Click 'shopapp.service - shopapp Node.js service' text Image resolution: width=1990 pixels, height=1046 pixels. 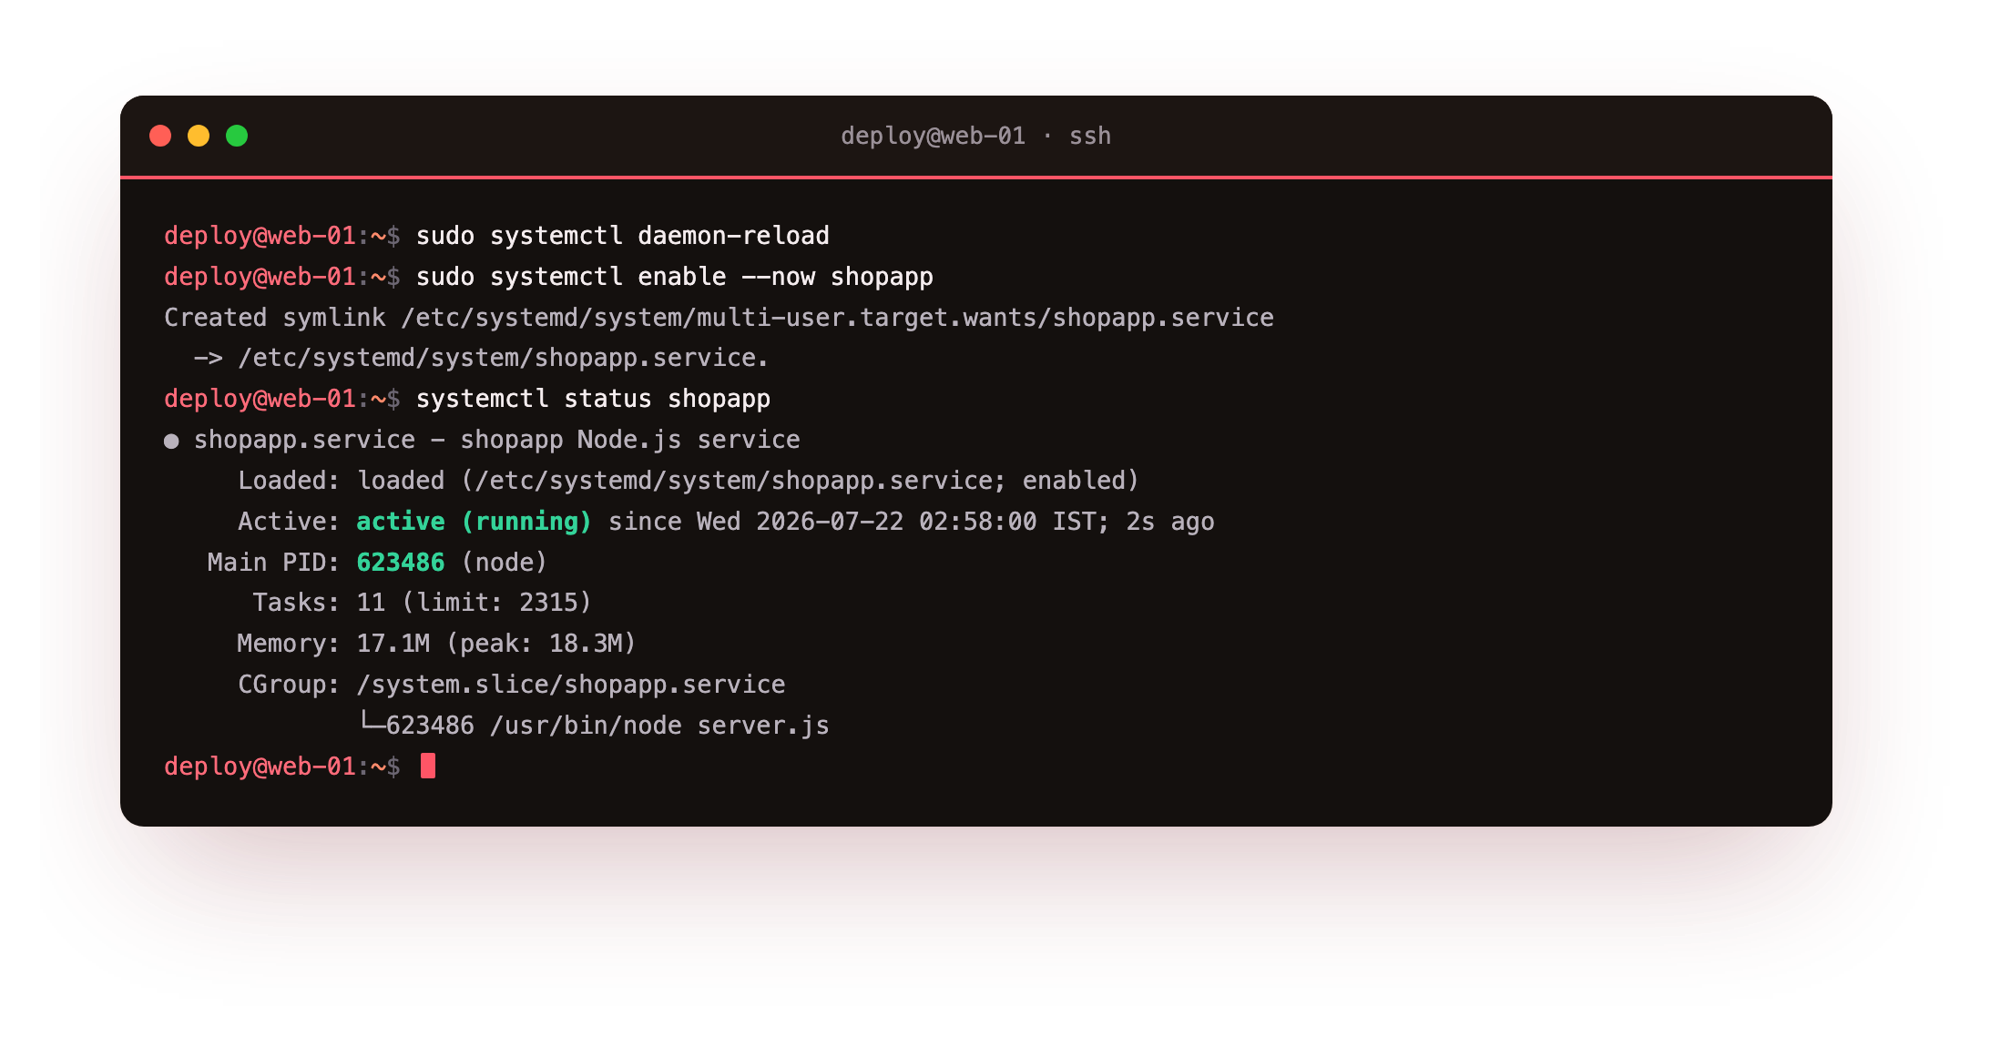(496, 440)
